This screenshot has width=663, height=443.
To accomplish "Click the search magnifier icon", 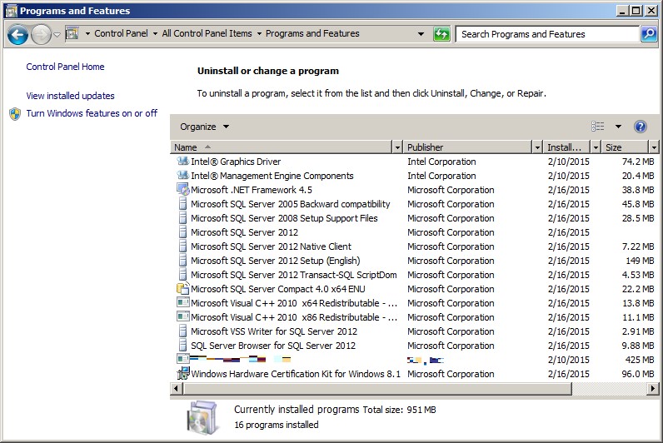I will tap(649, 34).
